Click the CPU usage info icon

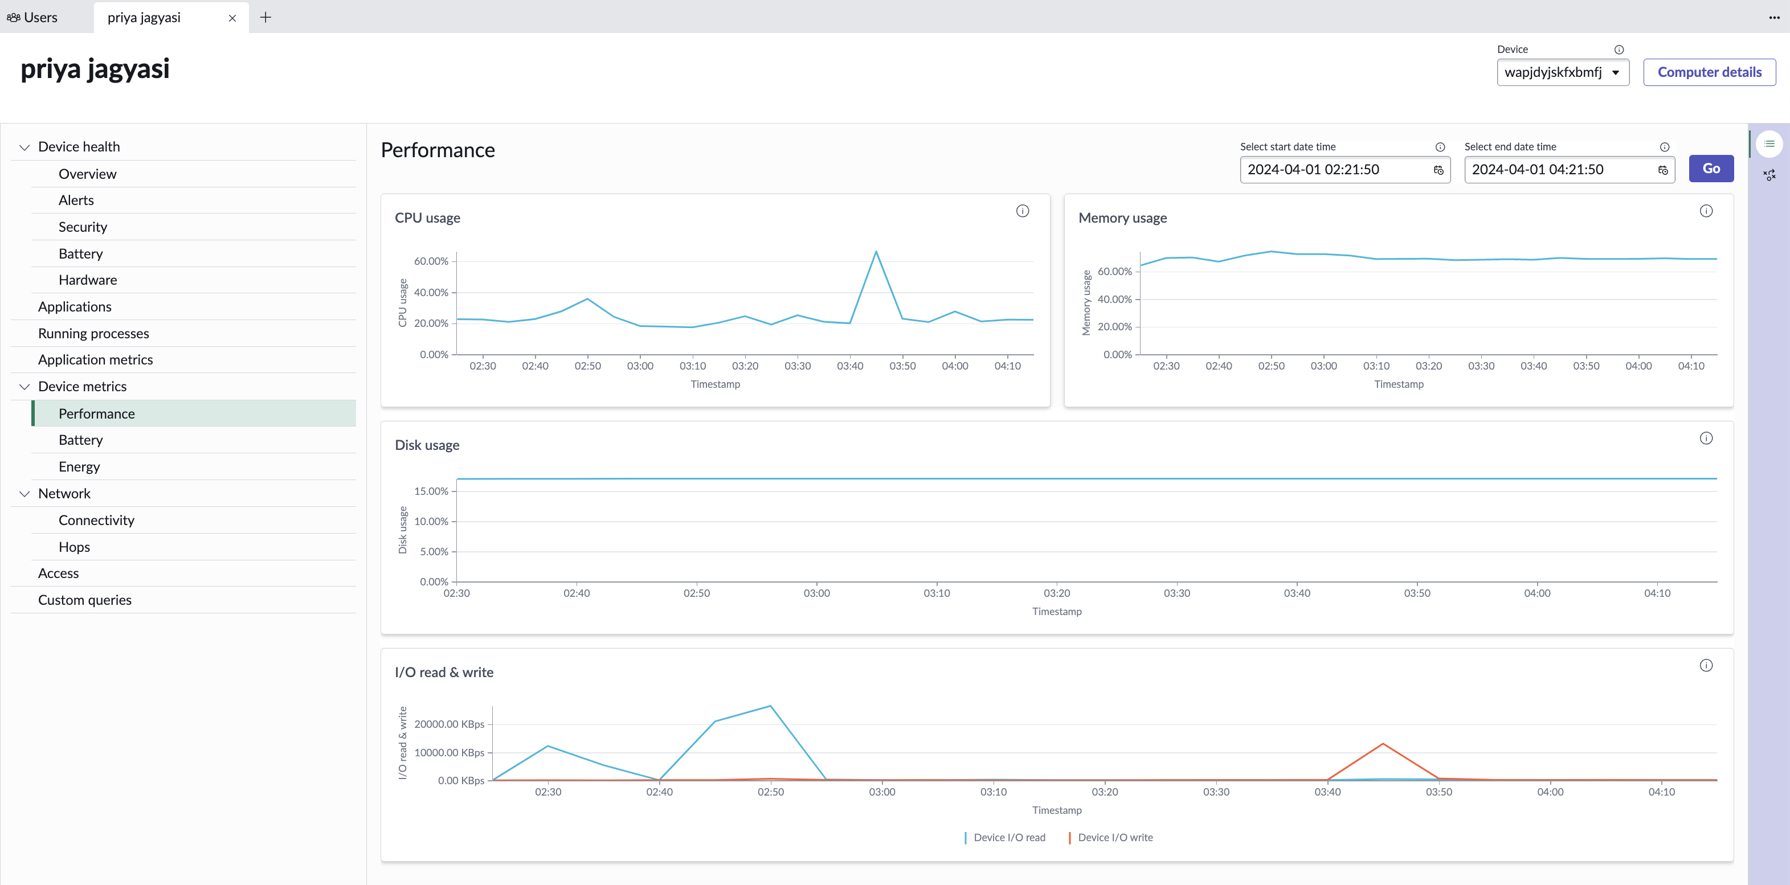click(1022, 211)
